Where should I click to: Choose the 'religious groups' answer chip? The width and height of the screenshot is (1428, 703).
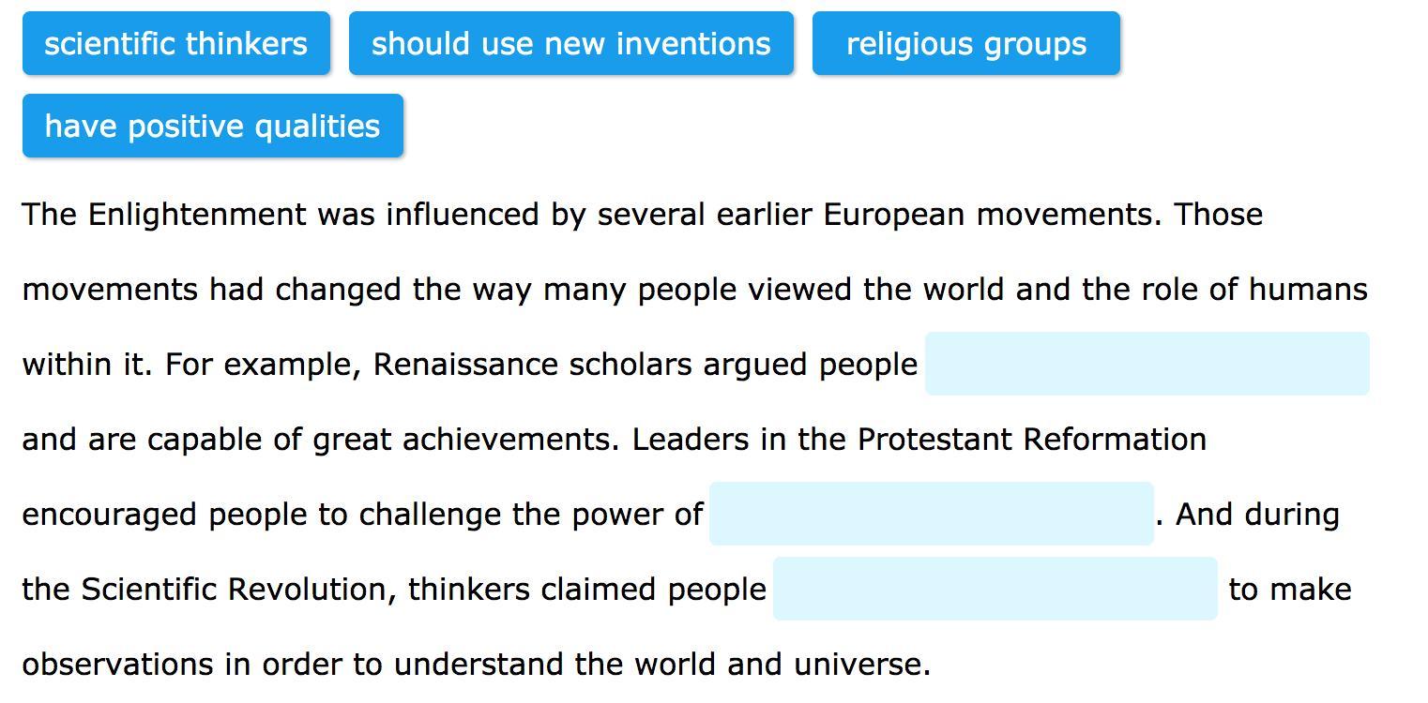point(965,43)
